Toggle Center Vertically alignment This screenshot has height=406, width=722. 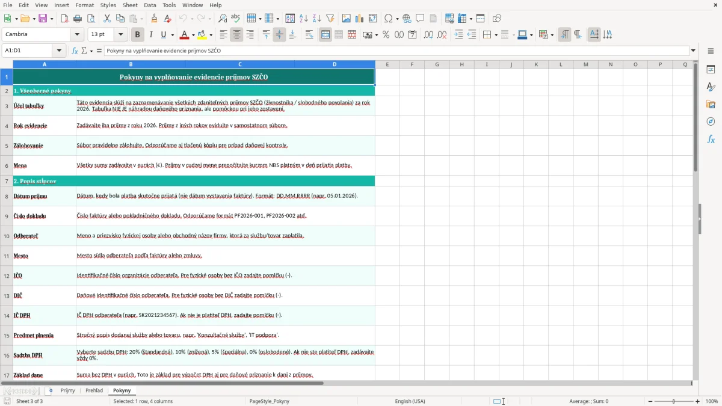point(279,35)
